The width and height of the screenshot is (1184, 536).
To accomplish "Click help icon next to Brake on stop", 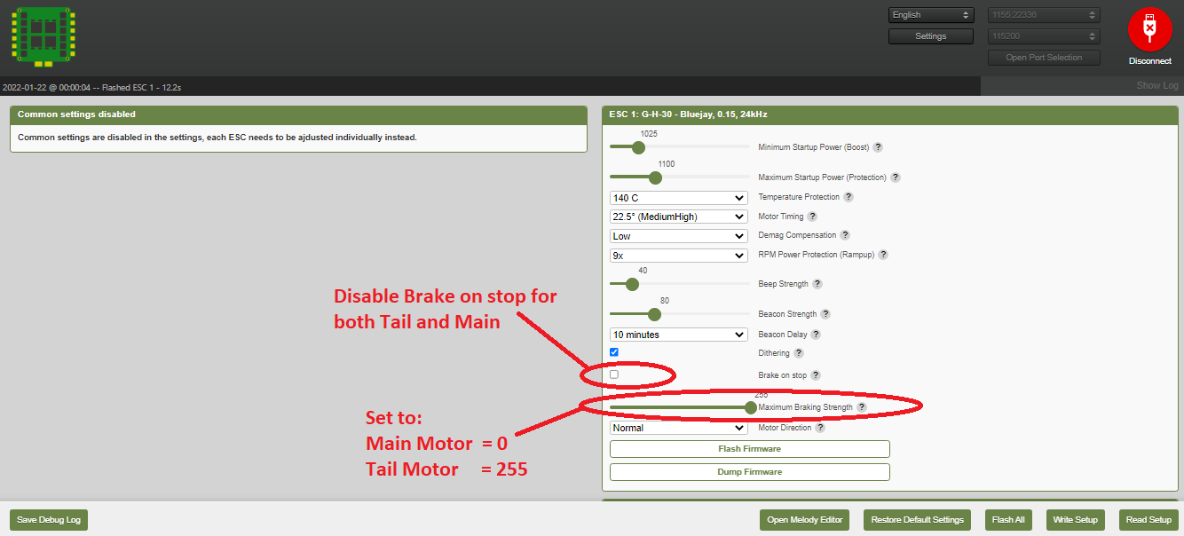I will click(x=815, y=375).
